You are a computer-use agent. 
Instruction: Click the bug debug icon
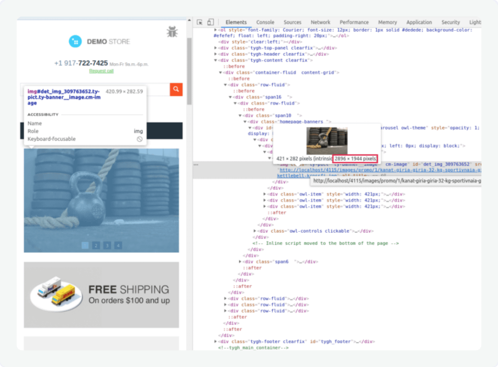pyautogui.click(x=172, y=32)
